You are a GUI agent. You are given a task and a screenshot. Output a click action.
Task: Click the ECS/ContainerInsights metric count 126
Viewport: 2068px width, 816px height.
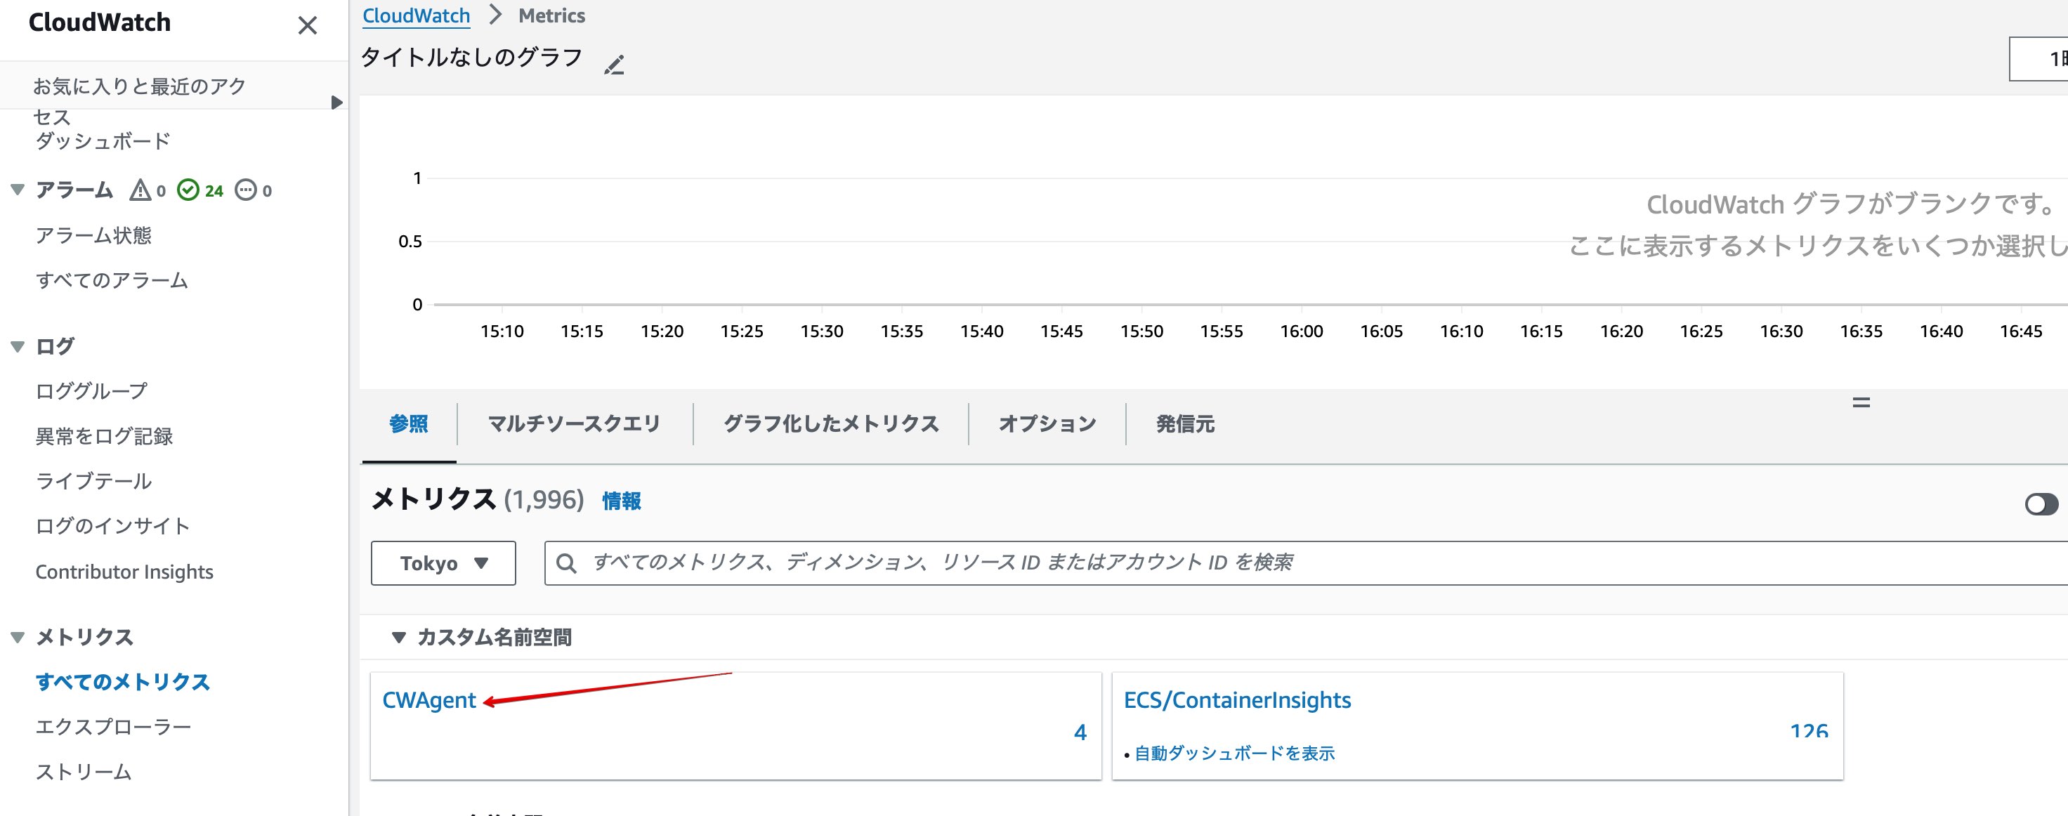pos(1809,731)
